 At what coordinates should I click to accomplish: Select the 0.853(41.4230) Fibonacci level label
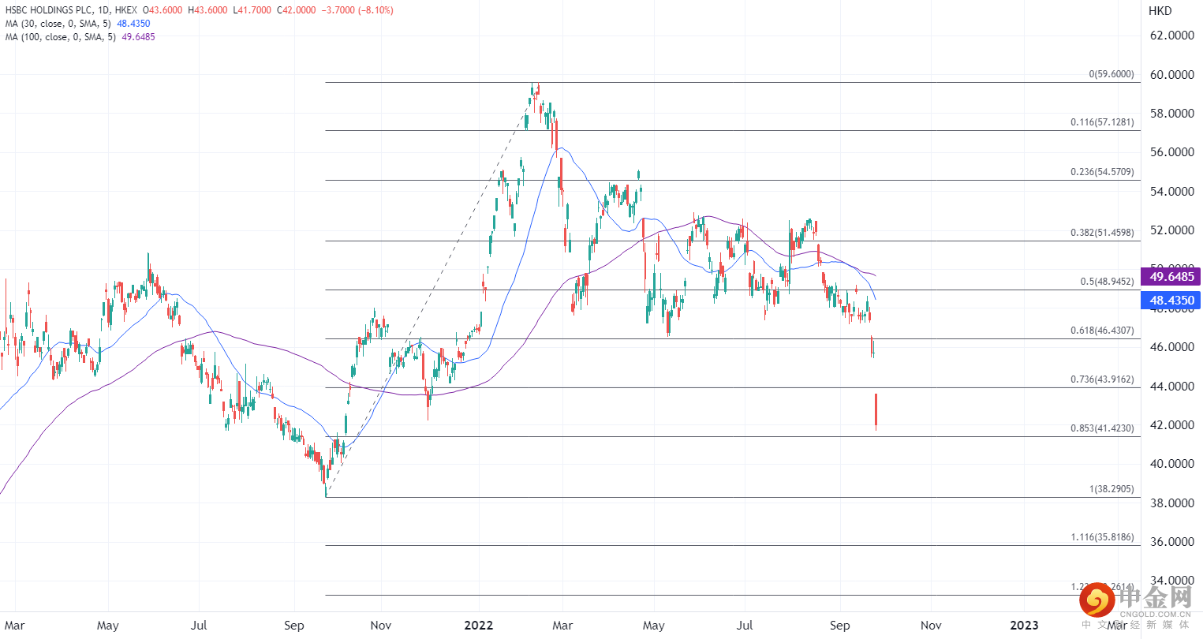click(1102, 428)
